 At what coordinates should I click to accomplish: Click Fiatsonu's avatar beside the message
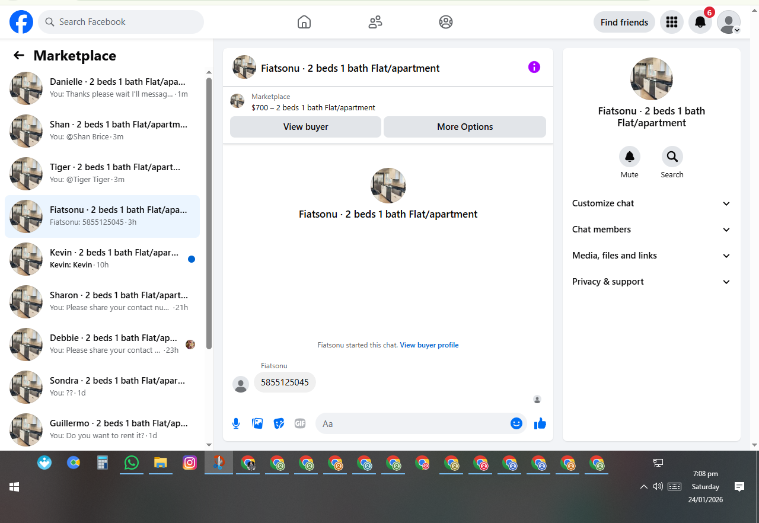[x=241, y=384]
